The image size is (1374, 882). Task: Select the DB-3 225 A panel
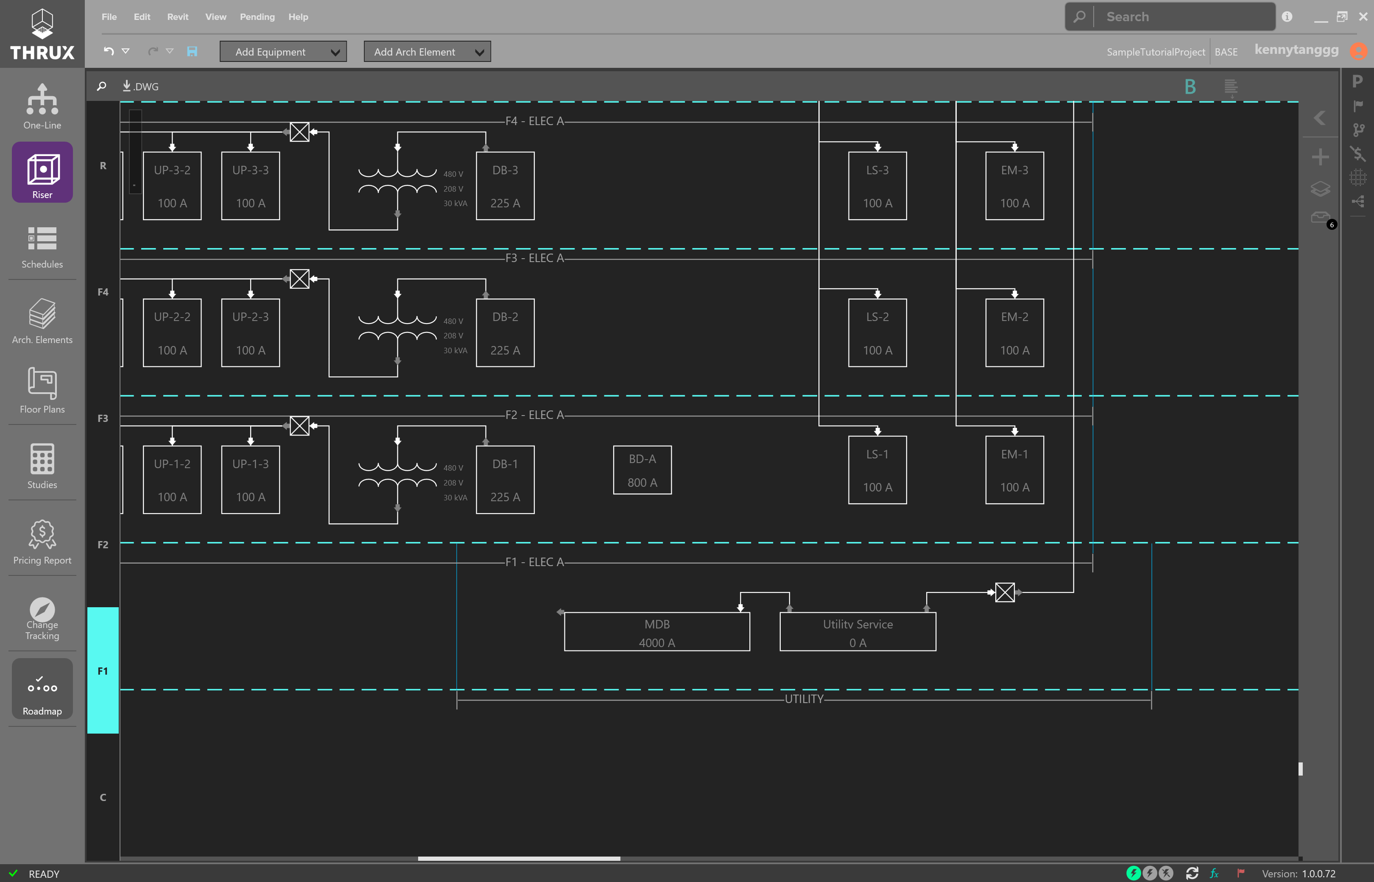(x=505, y=186)
